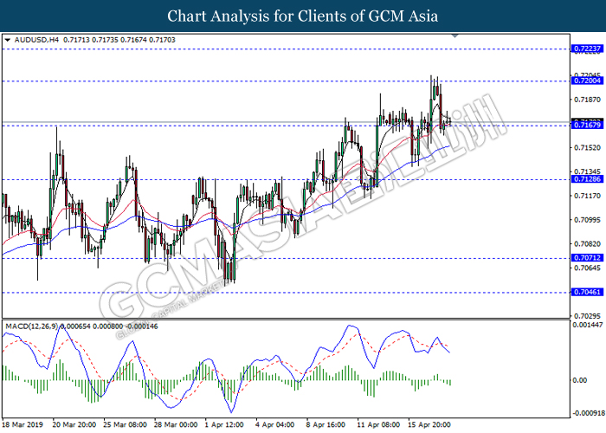
Task: Click the Chart Analysis for Clients header title
Action: coord(303,16)
